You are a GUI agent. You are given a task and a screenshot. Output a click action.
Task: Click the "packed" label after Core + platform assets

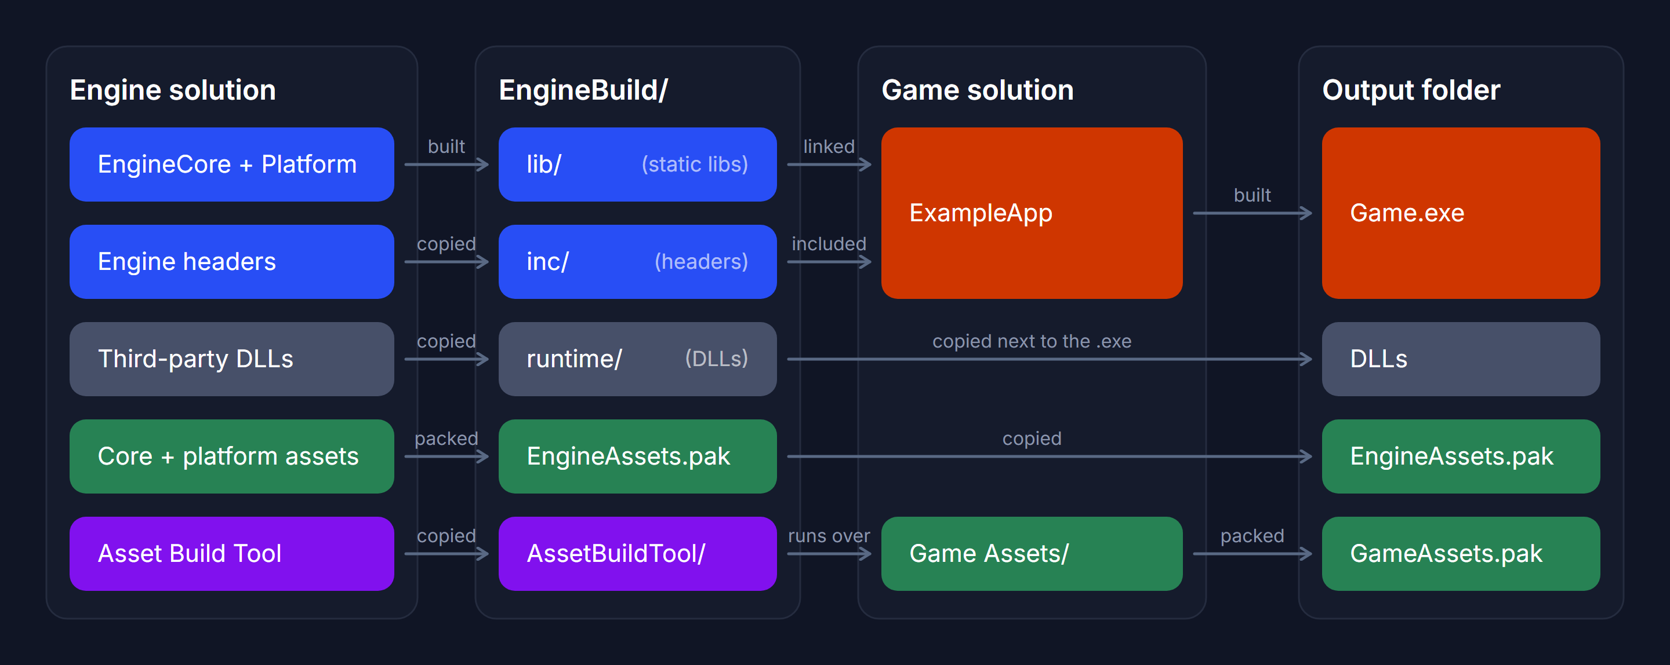click(x=446, y=439)
